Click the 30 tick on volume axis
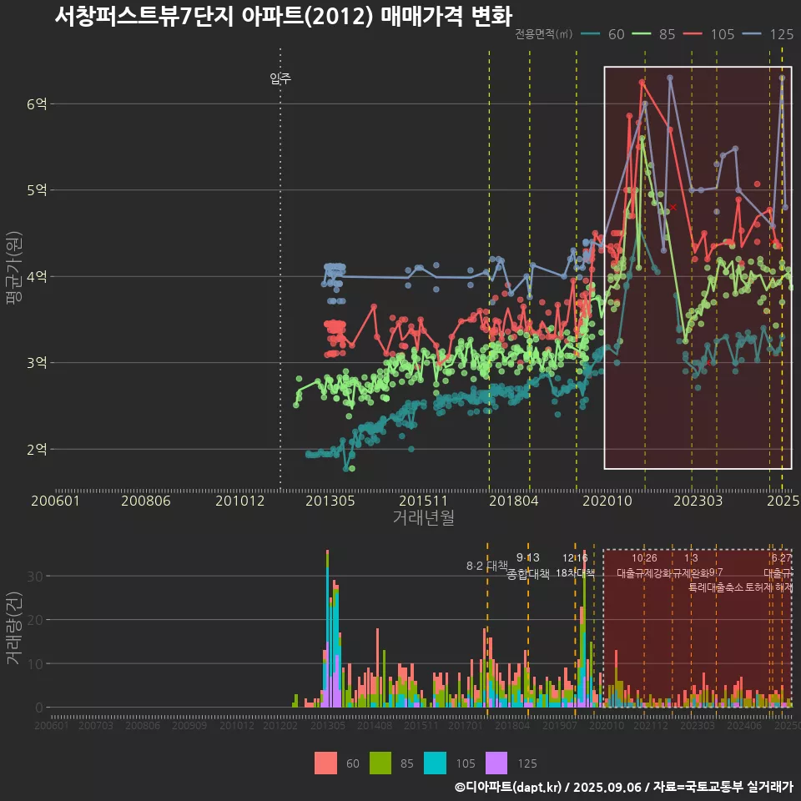The height and width of the screenshot is (801, 801). tap(35, 577)
